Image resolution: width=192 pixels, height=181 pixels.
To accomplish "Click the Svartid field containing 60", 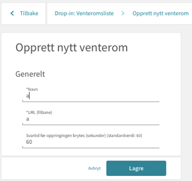I will point(91,142).
